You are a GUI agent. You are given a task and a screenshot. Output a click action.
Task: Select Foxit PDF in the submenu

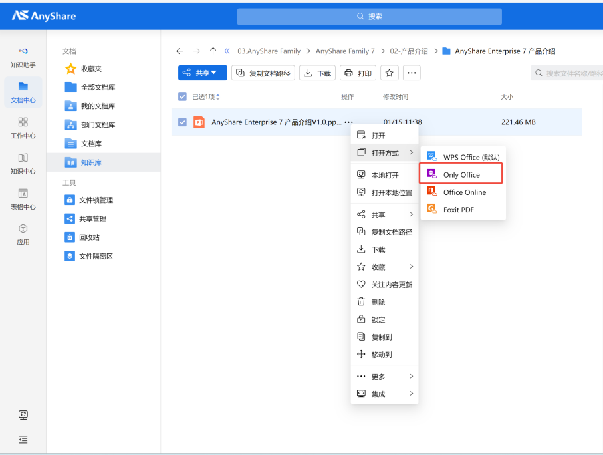(458, 210)
